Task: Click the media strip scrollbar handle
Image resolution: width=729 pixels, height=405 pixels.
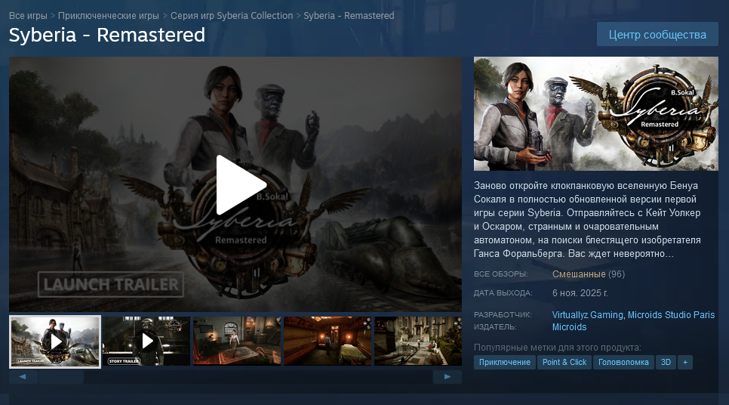Action: click(x=61, y=376)
